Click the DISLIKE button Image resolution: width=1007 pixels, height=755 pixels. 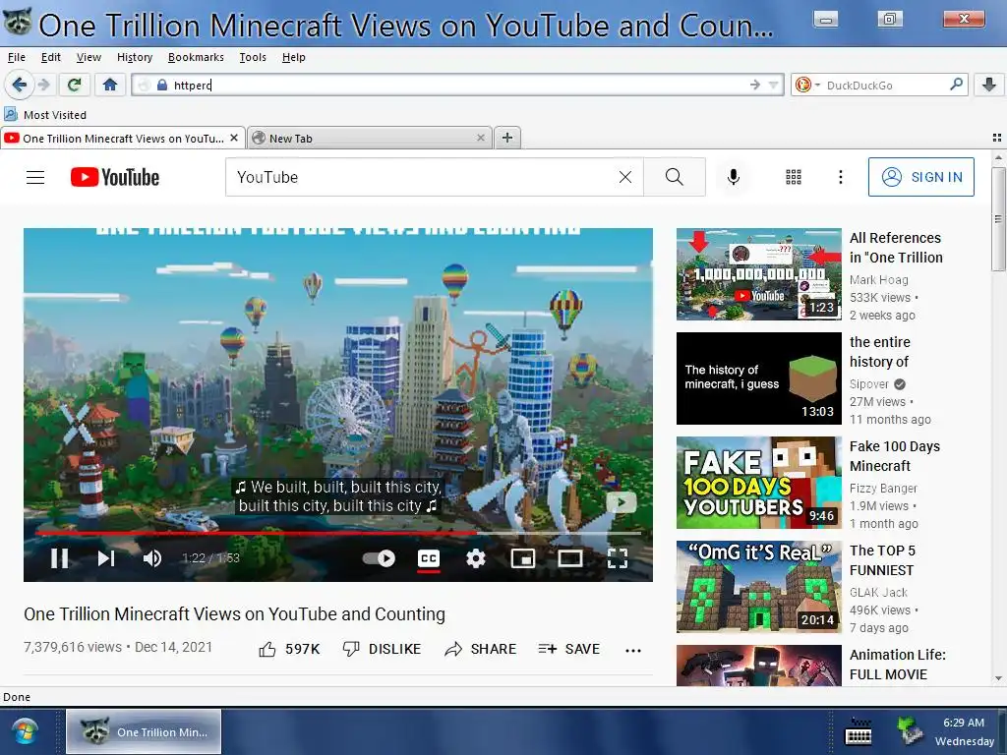click(382, 650)
